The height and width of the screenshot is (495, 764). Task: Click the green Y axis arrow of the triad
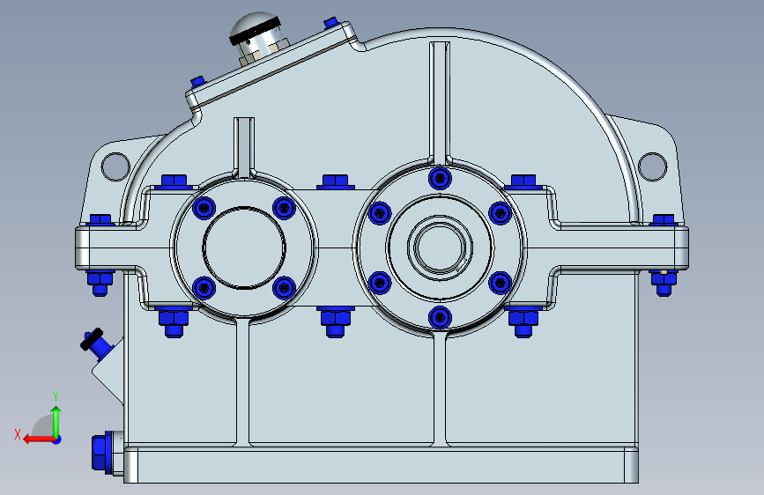click(56, 421)
